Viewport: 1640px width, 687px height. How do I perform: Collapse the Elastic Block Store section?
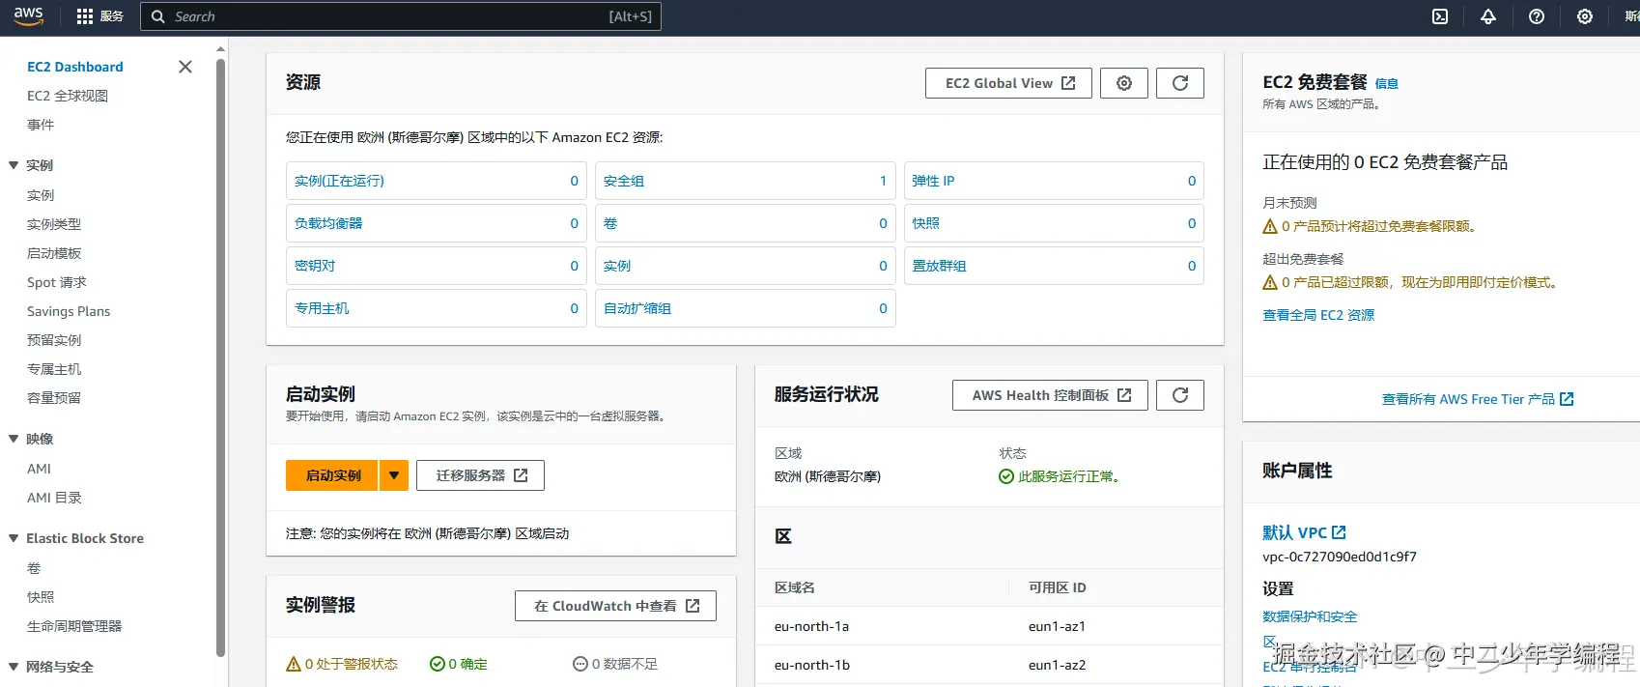pyautogui.click(x=14, y=538)
